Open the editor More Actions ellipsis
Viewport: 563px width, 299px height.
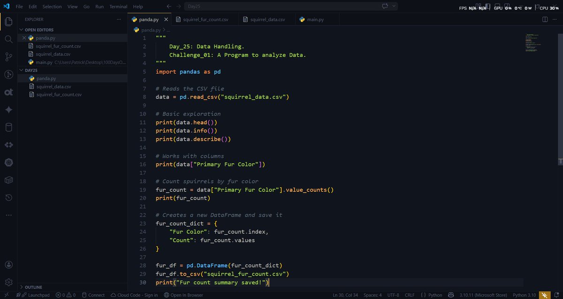click(x=555, y=19)
